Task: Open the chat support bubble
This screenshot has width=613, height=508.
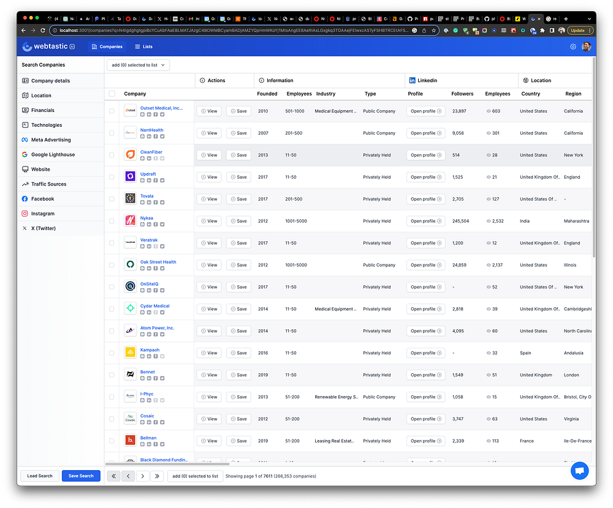Action: tap(579, 470)
